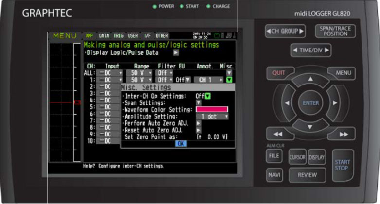Screen dimensions: 380x204
Task: Click the SPAN/TRACE POSITION button
Action: point(335,31)
